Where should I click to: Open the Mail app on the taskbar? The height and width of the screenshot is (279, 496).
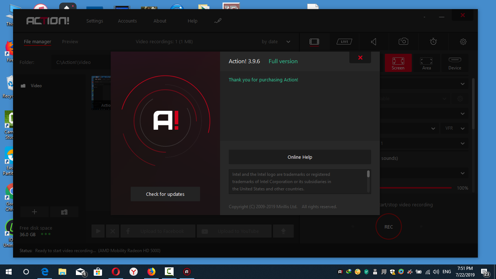click(x=80, y=272)
